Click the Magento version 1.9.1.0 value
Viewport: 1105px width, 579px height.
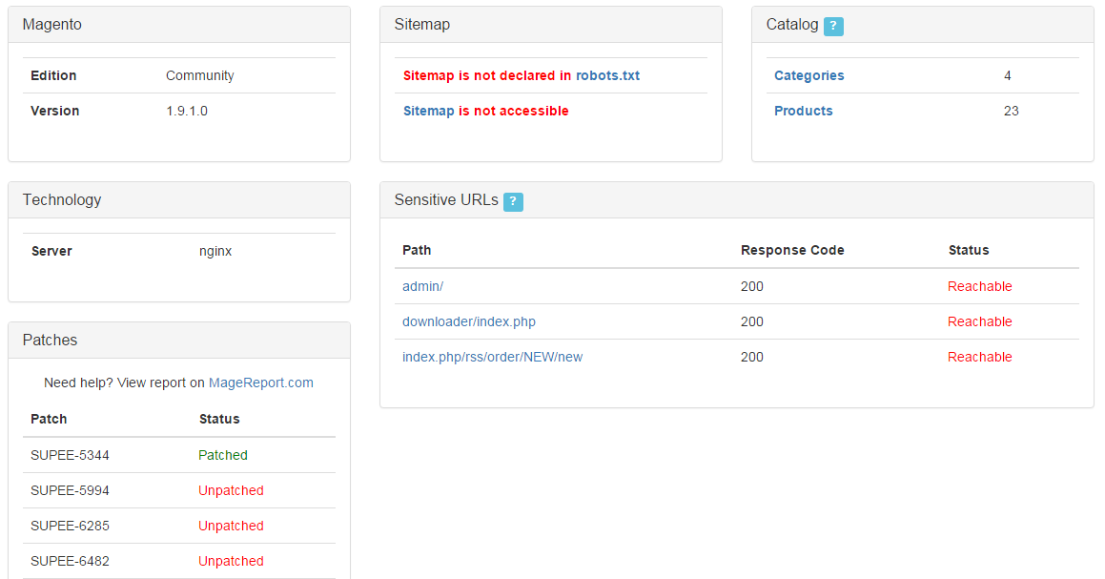click(x=187, y=111)
